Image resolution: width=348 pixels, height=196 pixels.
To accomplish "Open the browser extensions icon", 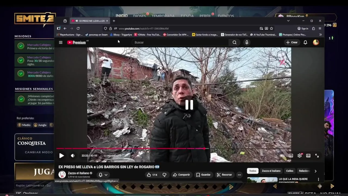I will 313,28.
